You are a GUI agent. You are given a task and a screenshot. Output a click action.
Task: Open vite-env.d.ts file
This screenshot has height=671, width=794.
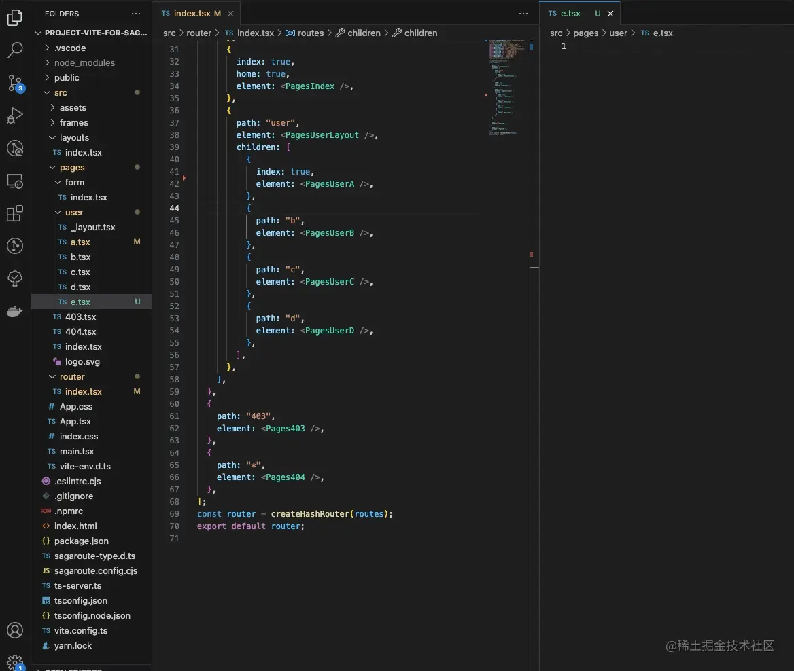[92, 466]
